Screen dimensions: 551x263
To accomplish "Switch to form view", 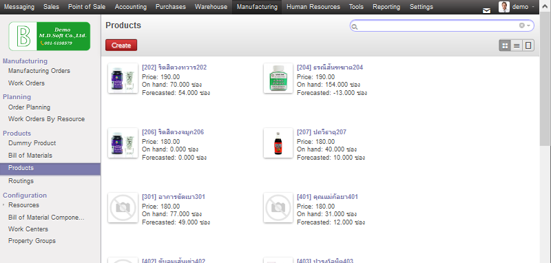I will [x=528, y=45].
